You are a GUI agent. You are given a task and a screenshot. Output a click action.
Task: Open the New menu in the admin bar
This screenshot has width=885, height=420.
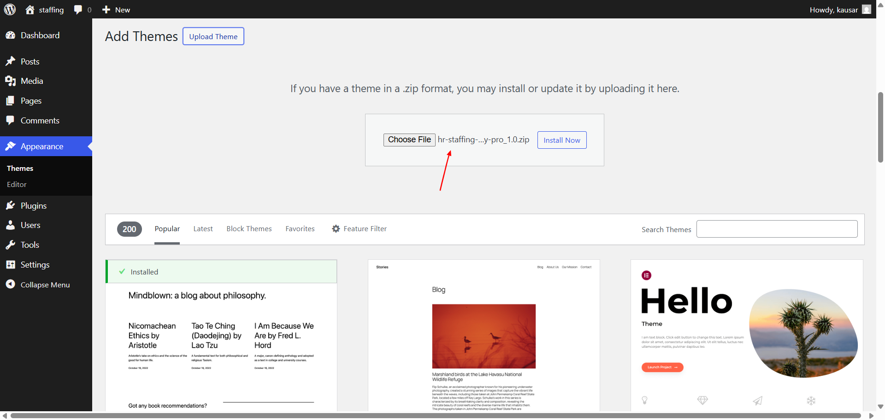[x=116, y=9]
